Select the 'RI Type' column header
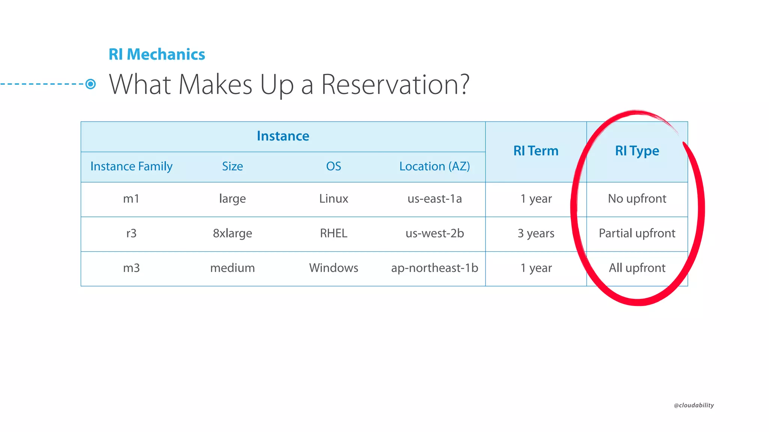 point(637,151)
